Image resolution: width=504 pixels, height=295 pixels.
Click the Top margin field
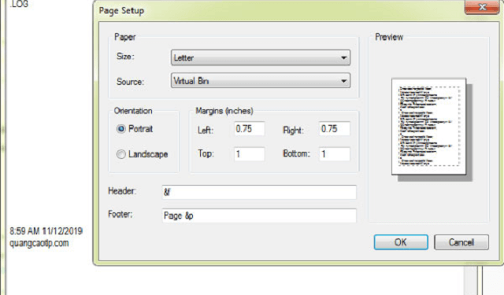click(x=249, y=154)
